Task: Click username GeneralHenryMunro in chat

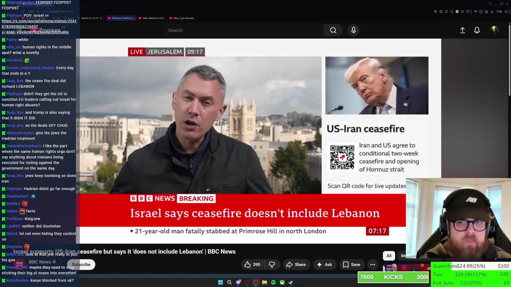Action: pyautogui.click(x=24, y=146)
